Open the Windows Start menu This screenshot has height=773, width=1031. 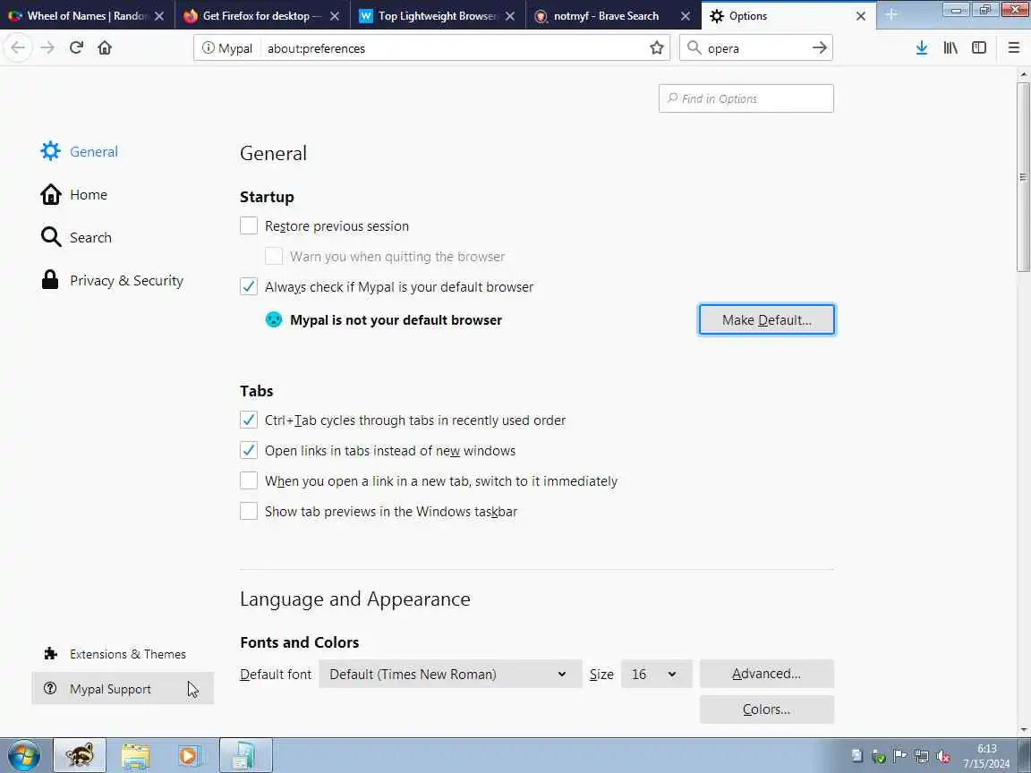click(x=24, y=756)
